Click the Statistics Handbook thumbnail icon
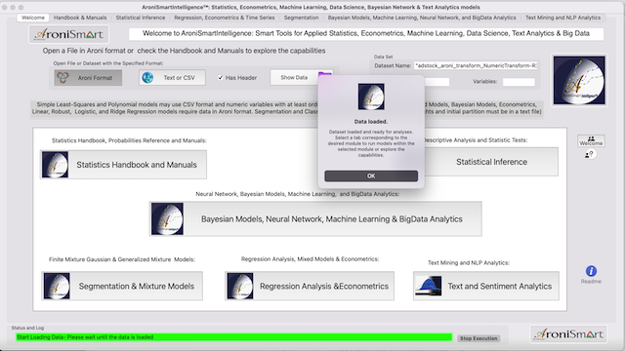The image size is (625, 351). pos(55,165)
